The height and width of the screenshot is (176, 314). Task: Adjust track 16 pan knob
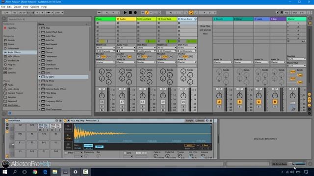102,95
